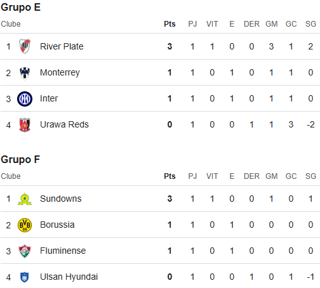Click the GM column header in Grupo F

(271, 176)
